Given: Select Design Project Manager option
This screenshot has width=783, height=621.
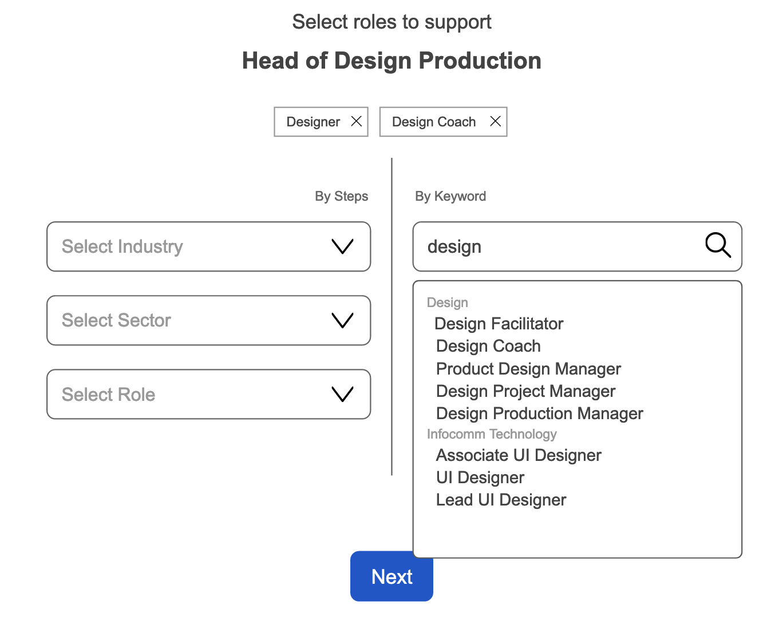Looking at the screenshot, I should pyautogui.click(x=525, y=391).
